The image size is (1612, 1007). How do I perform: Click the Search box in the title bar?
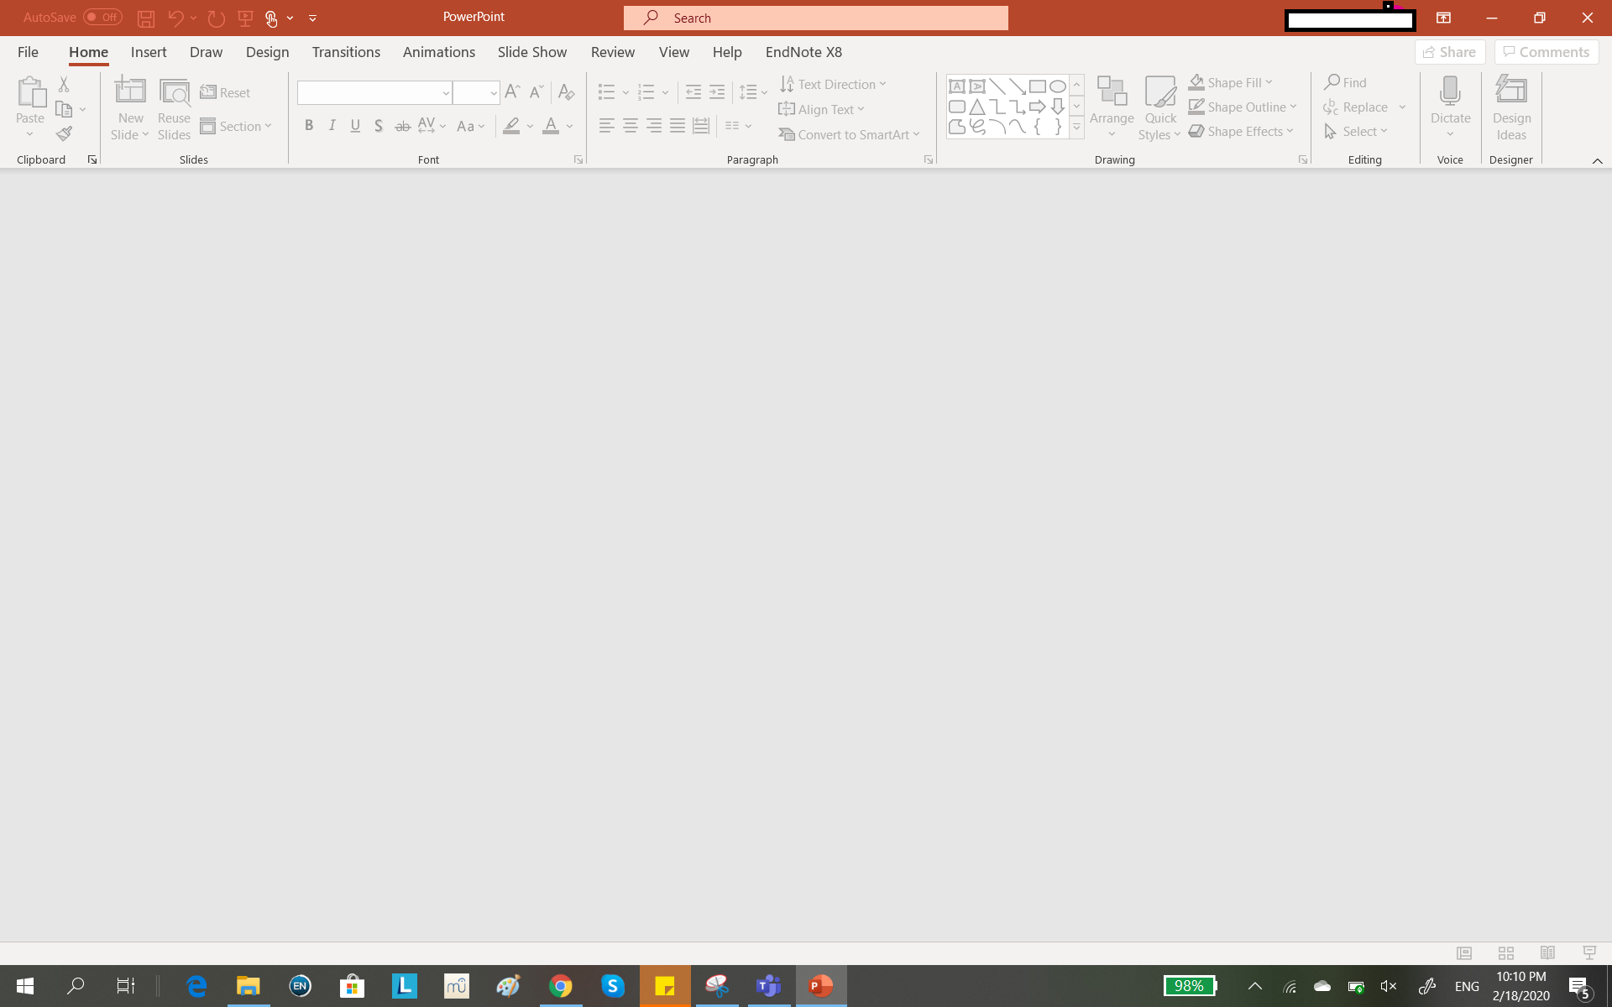(815, 18)
